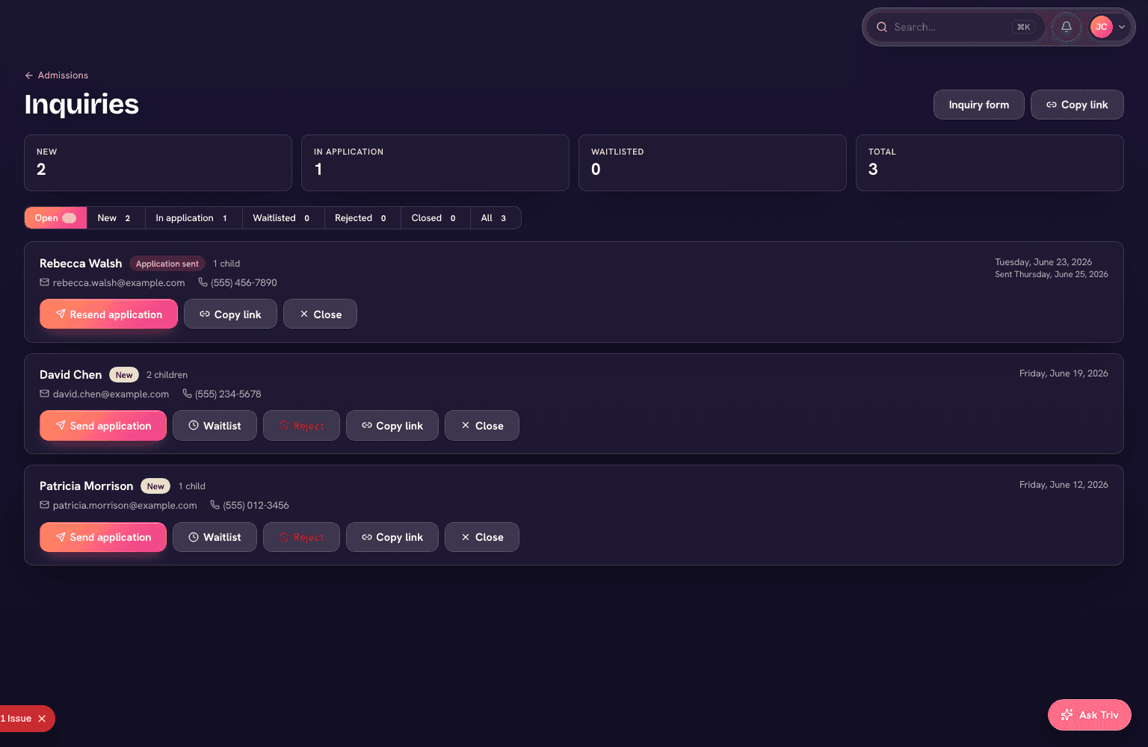Resend application to Rebecca Walsh
The height and width of the screenshot is (747, 1148).
(x=108, y=314)
